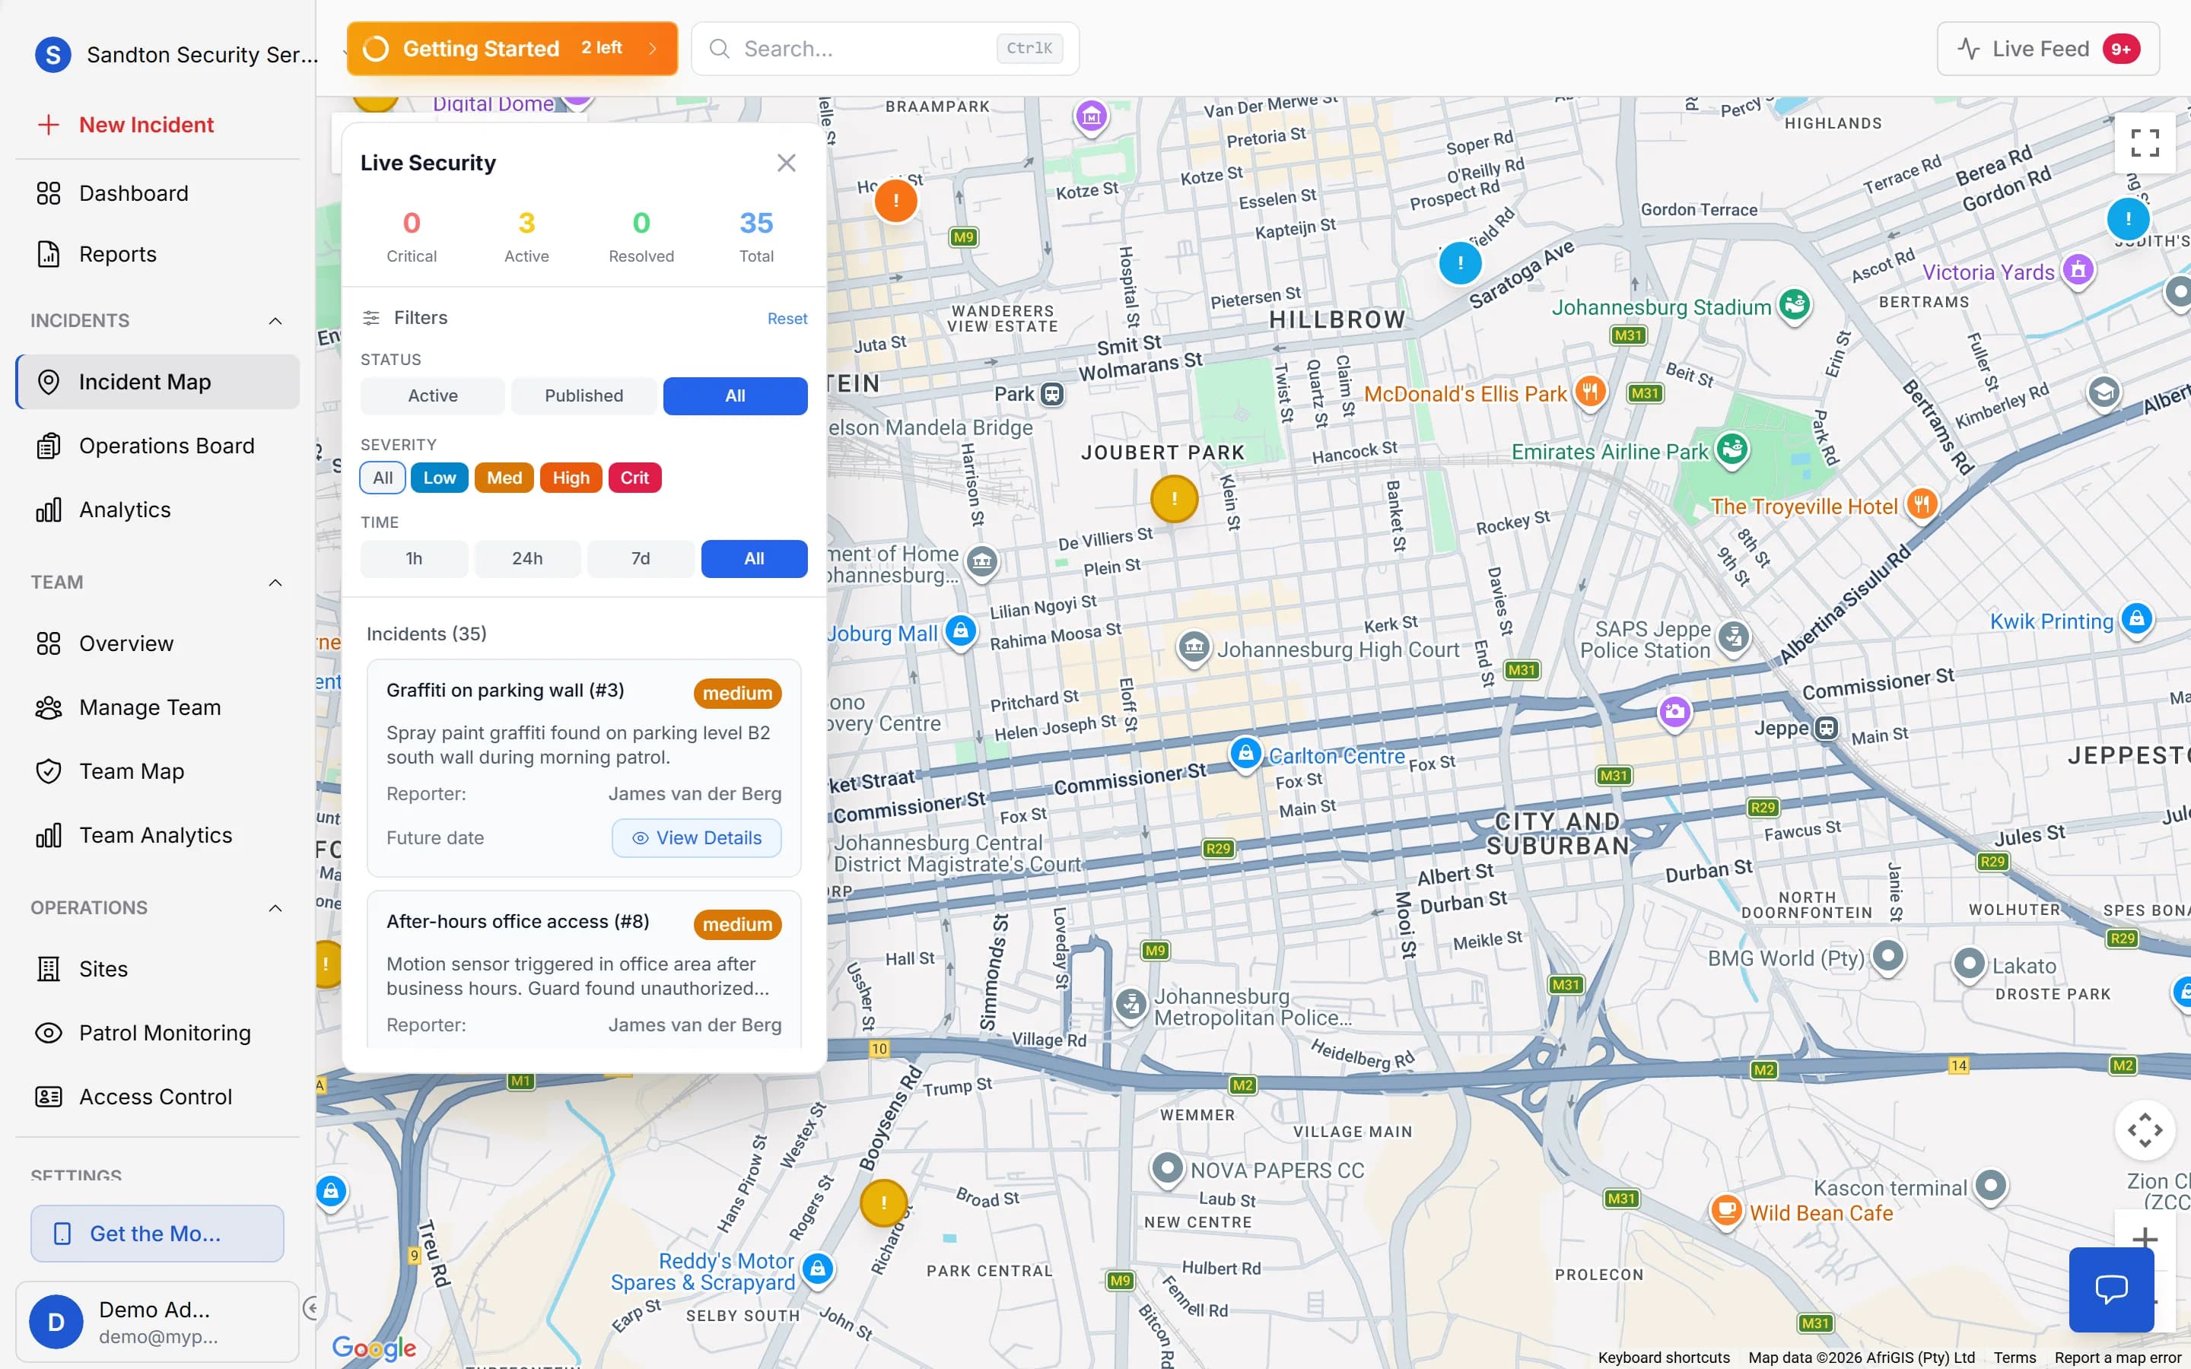Open the Patrol Monitoring section
Image resolution: width=2191 pixels, height=1369 pixels.
coord(164,1032)
